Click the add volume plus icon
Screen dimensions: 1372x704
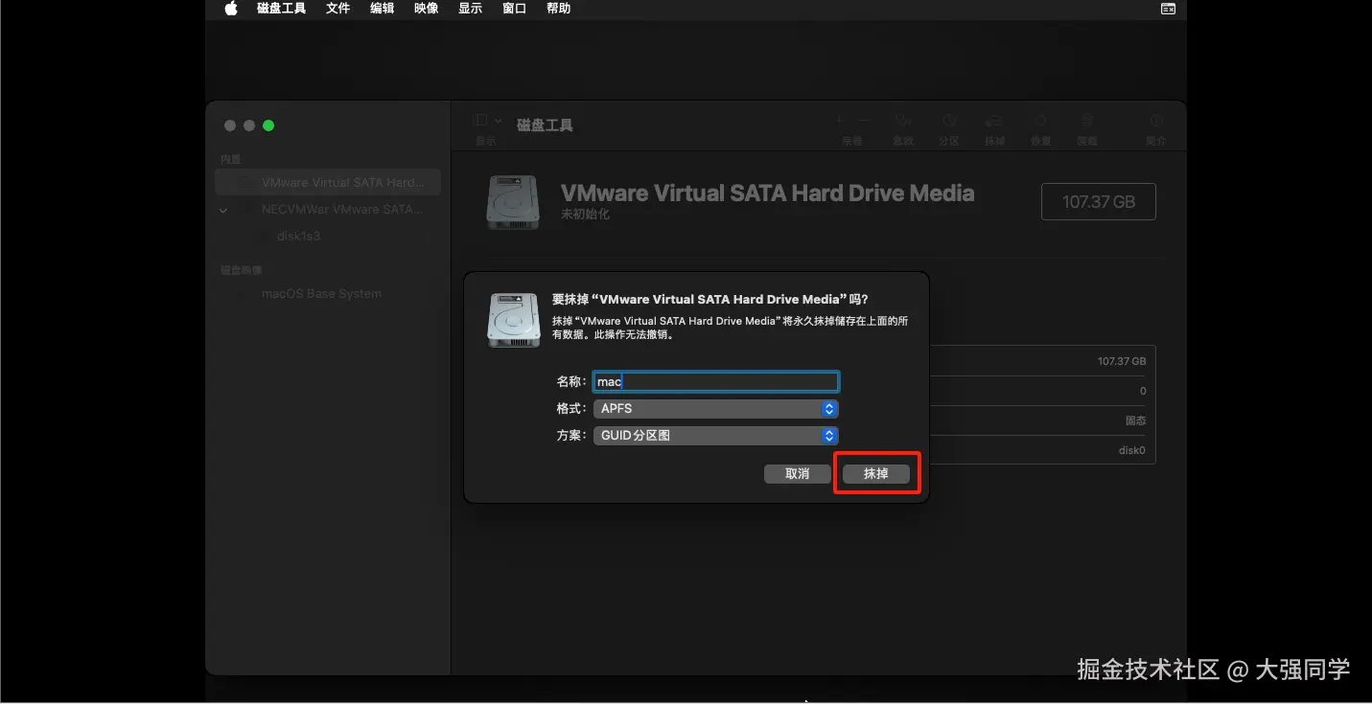(x=839, y=121)
